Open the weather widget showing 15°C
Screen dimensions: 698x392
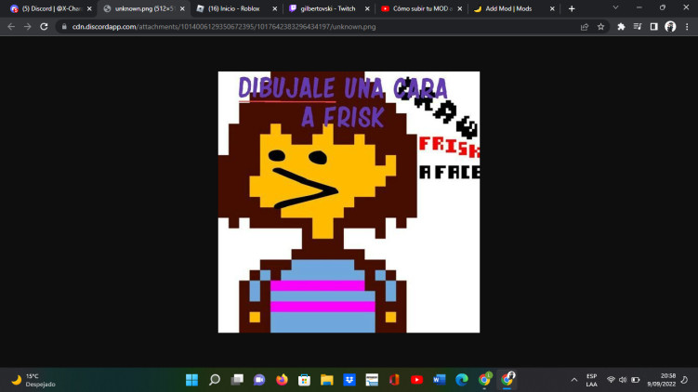coord(33,380)
